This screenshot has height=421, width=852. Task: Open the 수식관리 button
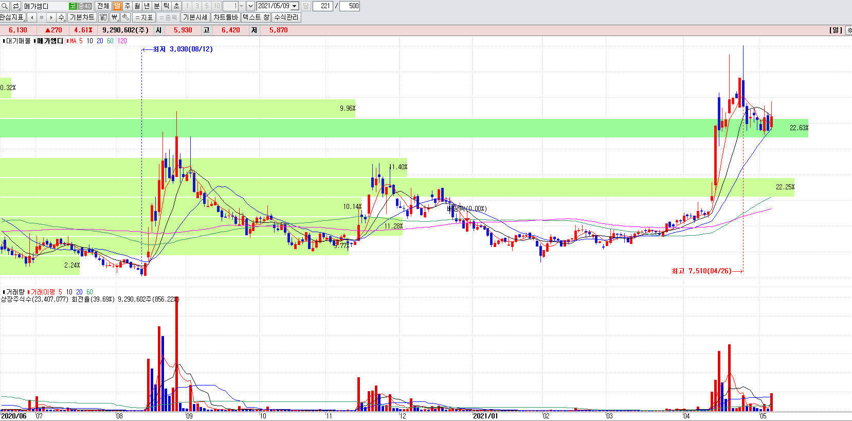[x=286, y=17]
